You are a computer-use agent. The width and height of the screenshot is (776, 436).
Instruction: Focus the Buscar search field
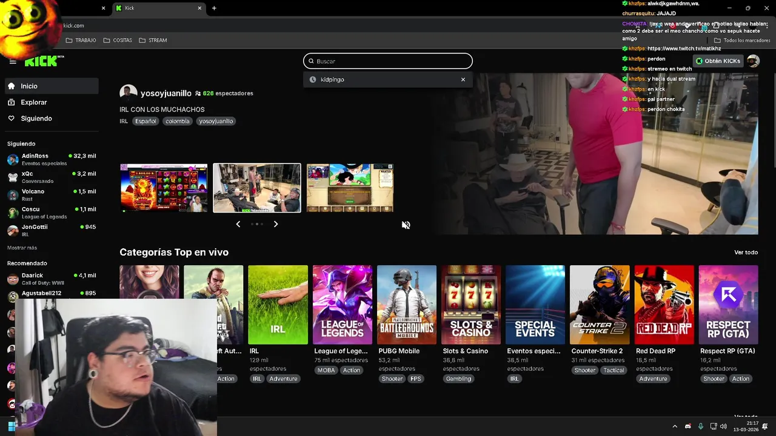point(387,61)
